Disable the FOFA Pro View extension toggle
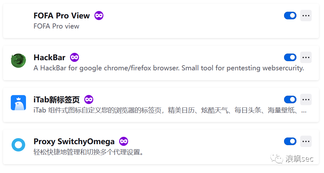 point(290,16)
